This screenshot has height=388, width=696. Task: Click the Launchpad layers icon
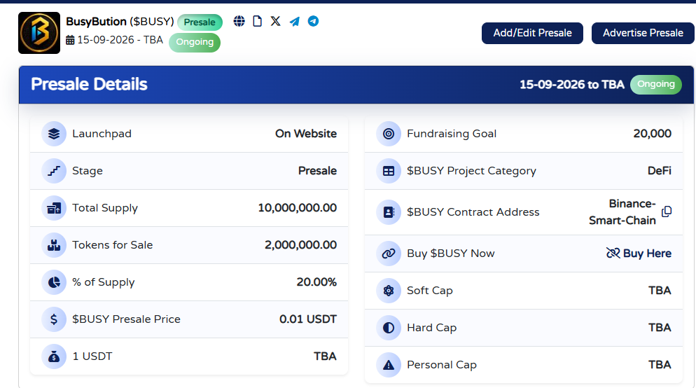(54, 134)
